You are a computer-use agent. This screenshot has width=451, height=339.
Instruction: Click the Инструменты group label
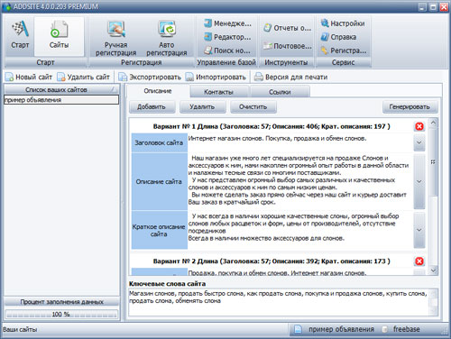[286, 62]
